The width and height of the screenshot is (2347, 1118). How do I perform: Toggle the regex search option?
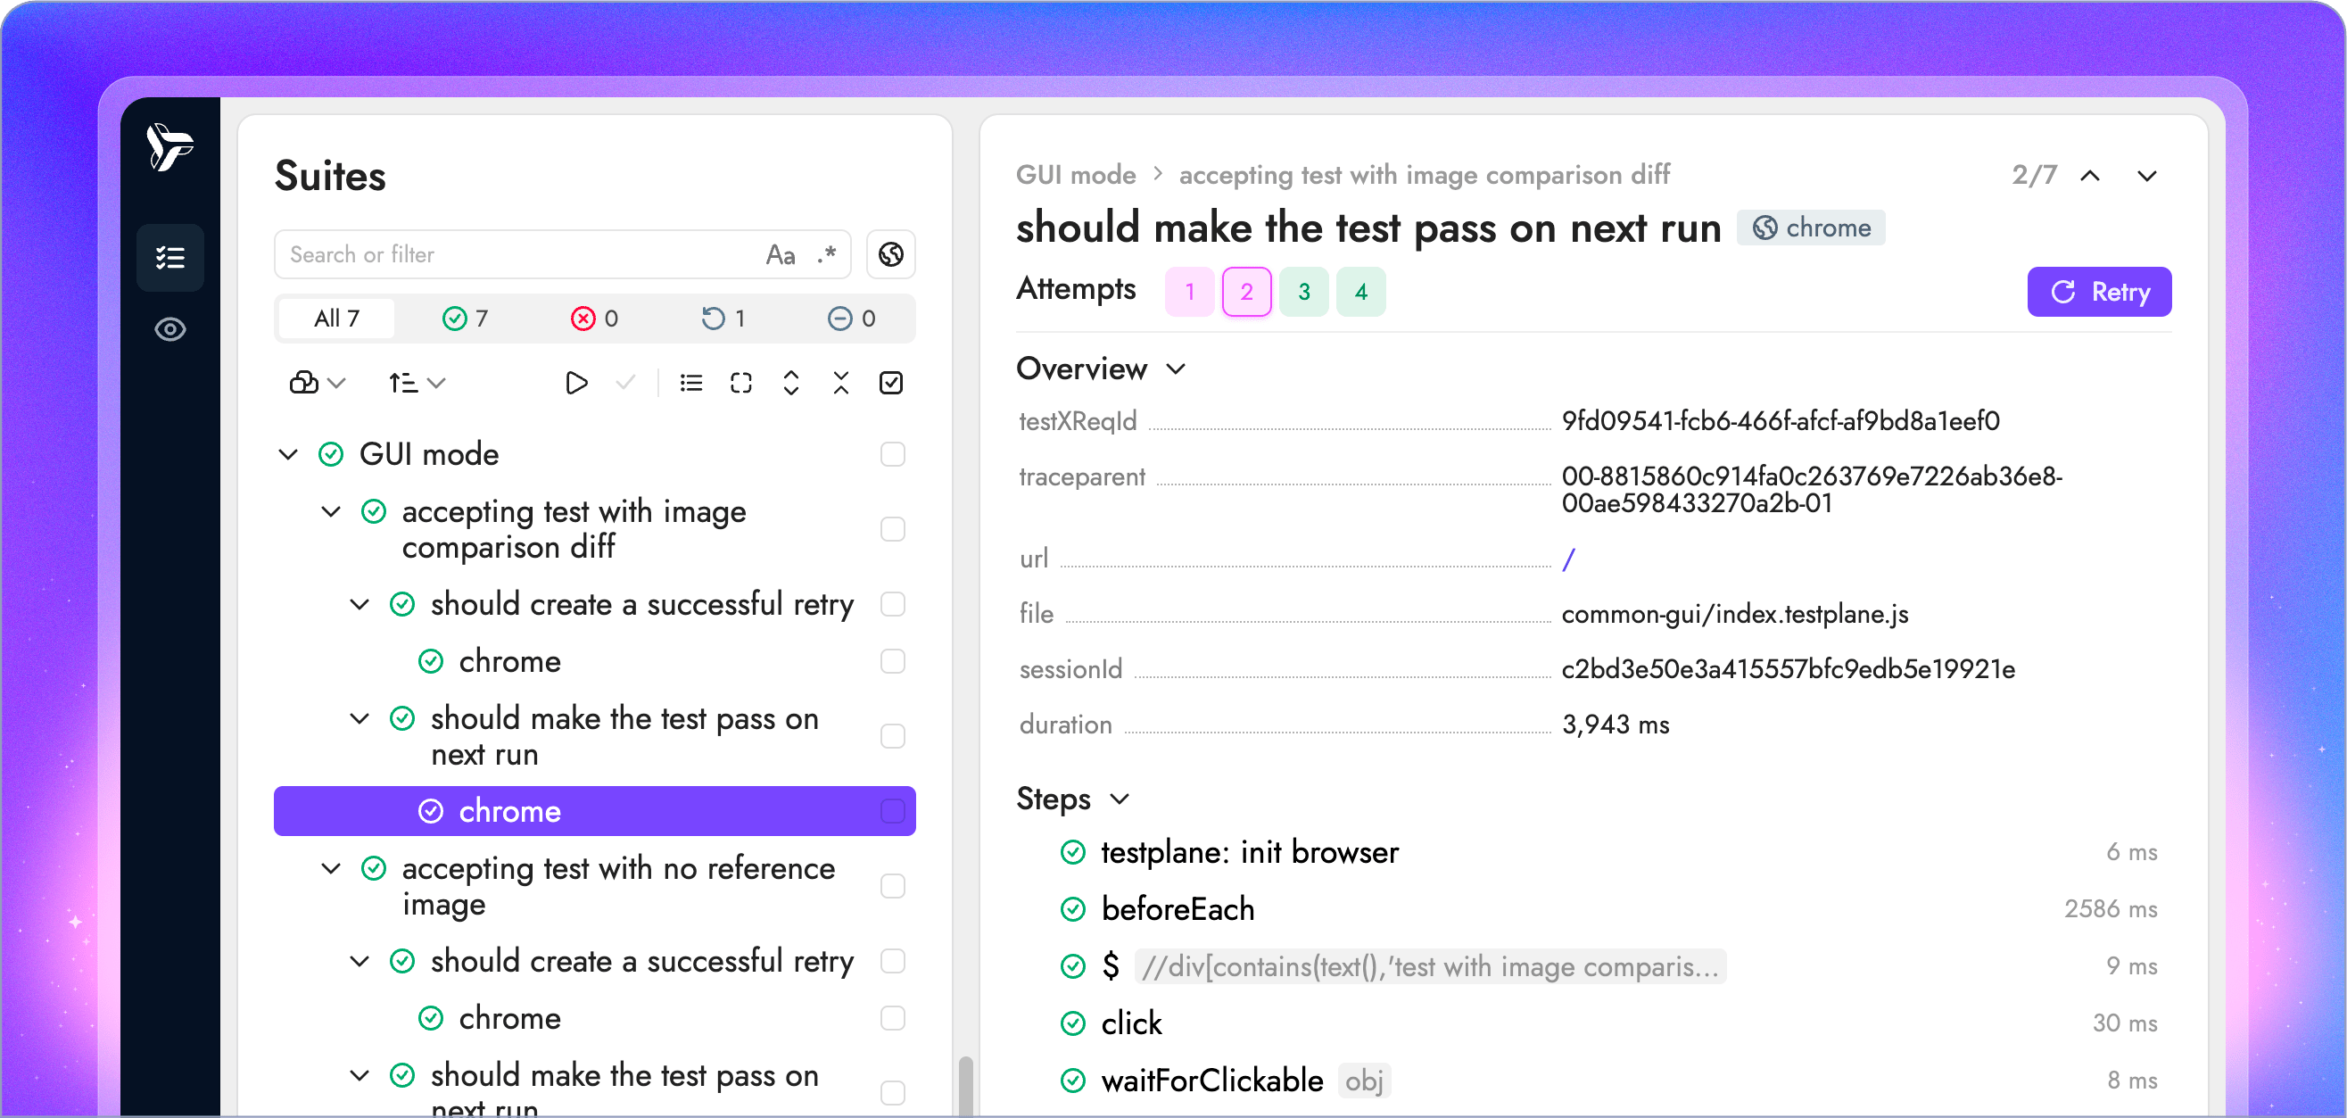827,254
